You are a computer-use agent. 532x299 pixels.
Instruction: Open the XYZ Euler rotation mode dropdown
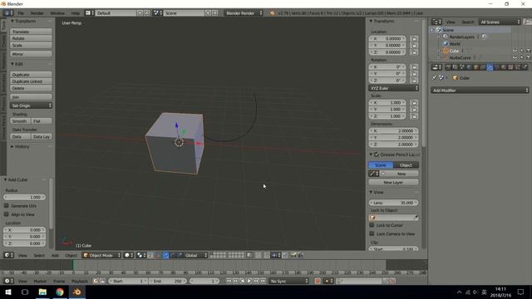pyautogui.click(x=393, y=88)
